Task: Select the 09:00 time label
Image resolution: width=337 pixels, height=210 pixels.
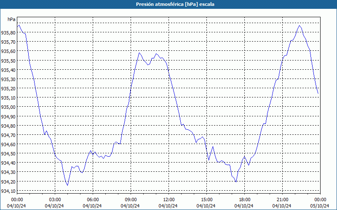Action: point(131,199)
